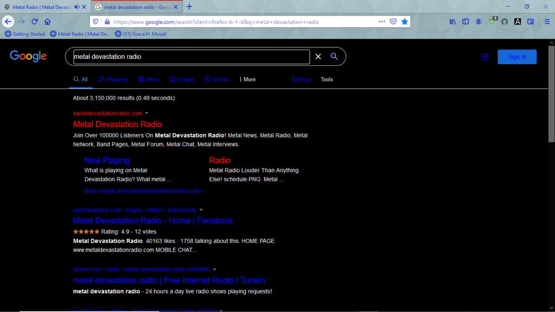Open the Library toolbar icon

click(x=453, y=22)
